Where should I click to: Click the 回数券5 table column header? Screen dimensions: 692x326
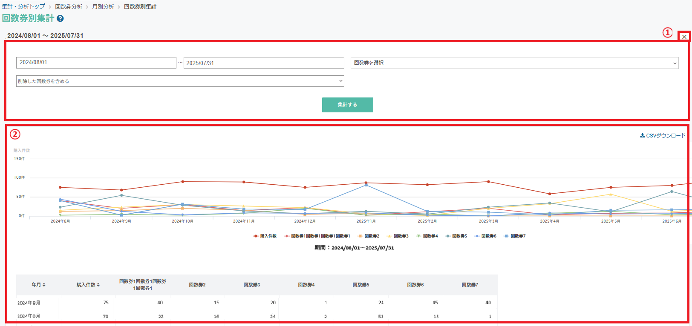361,285
